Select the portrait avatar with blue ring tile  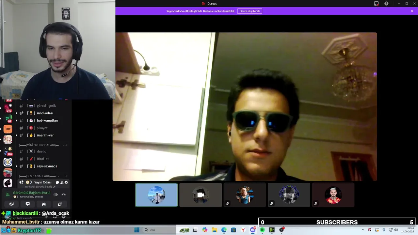click(289, 195)
